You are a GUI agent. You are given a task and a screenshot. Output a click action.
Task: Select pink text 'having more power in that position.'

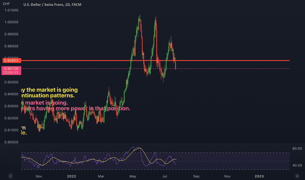pyautogui.click(x=83, y=108)
